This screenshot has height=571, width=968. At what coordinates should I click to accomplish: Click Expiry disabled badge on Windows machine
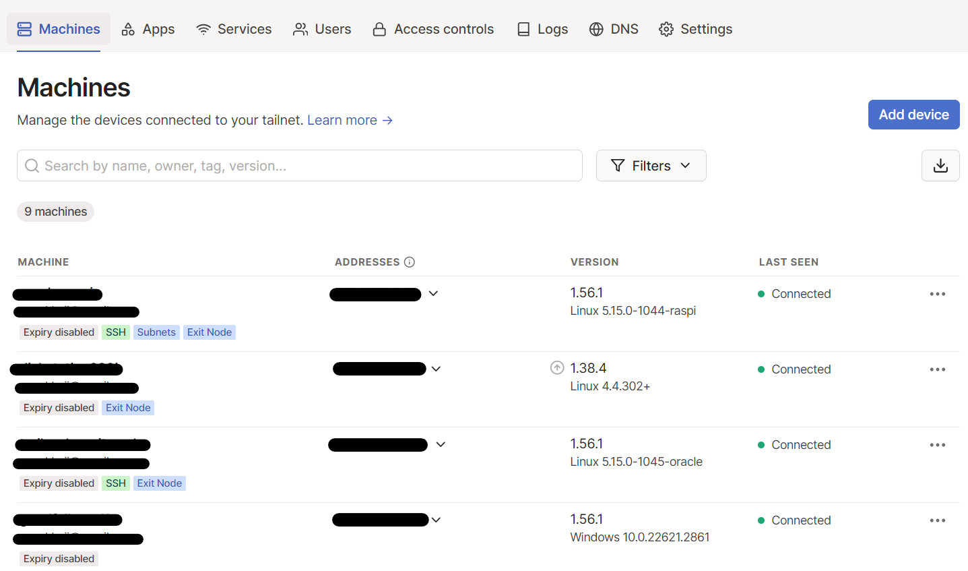[x=59, y=559]
